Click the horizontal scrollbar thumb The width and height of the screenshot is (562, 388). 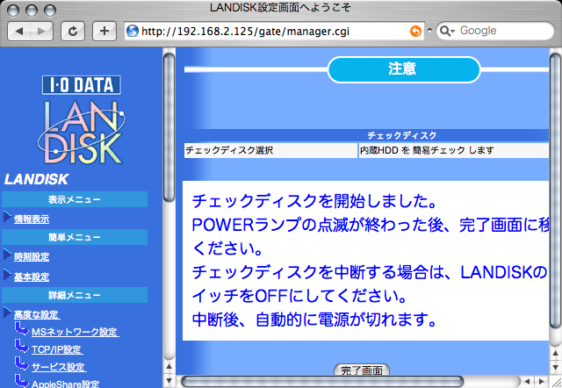click(322, 382)
